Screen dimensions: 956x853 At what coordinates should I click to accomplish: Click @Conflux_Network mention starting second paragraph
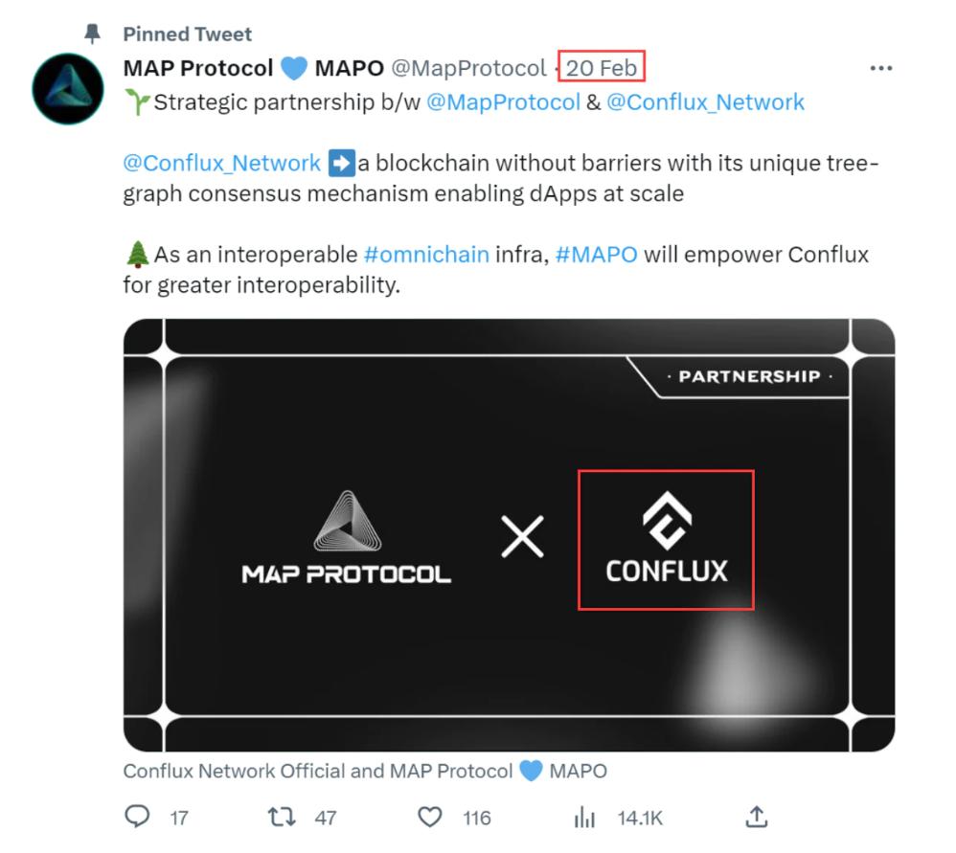point(221,163)
